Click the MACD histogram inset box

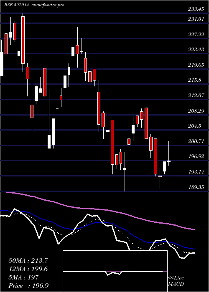click(115, 271)
